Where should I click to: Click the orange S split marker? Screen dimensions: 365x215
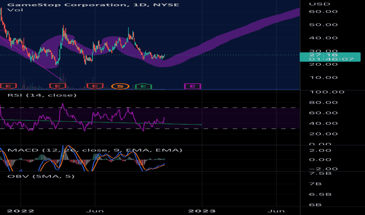click(120, 86)
